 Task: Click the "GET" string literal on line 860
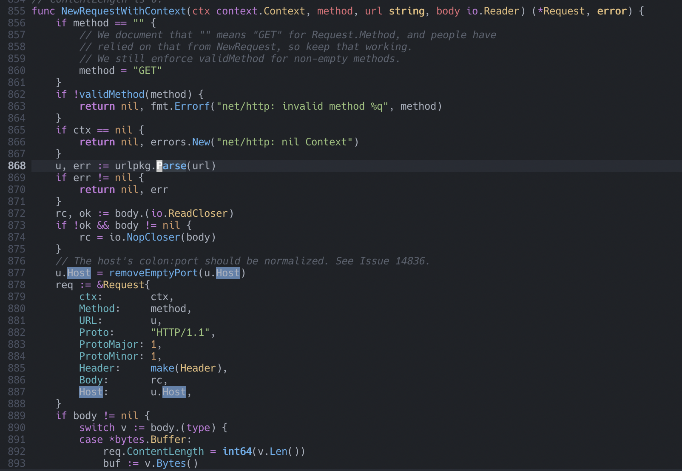tap(148, 70)
